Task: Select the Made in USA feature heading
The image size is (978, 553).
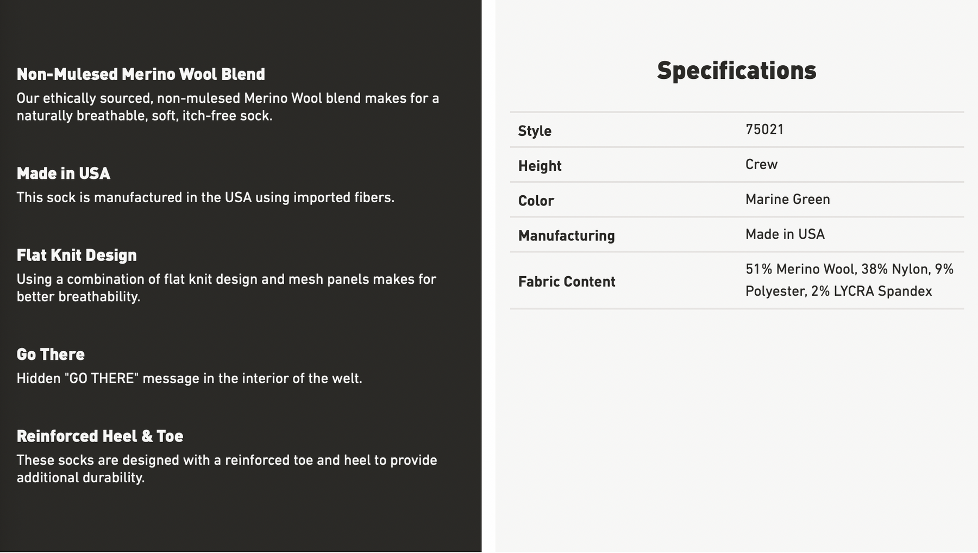Action: point(64,173)
